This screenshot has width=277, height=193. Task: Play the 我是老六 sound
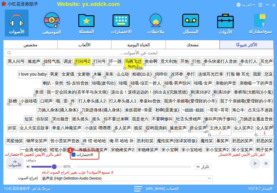(x=140, y=119)
